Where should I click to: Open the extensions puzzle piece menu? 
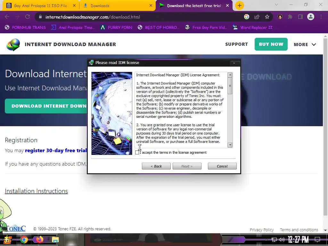coord(290,17)
